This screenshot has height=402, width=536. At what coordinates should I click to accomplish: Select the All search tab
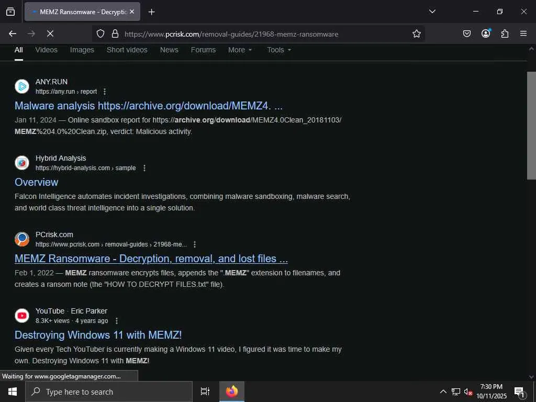tap(18, 50)
